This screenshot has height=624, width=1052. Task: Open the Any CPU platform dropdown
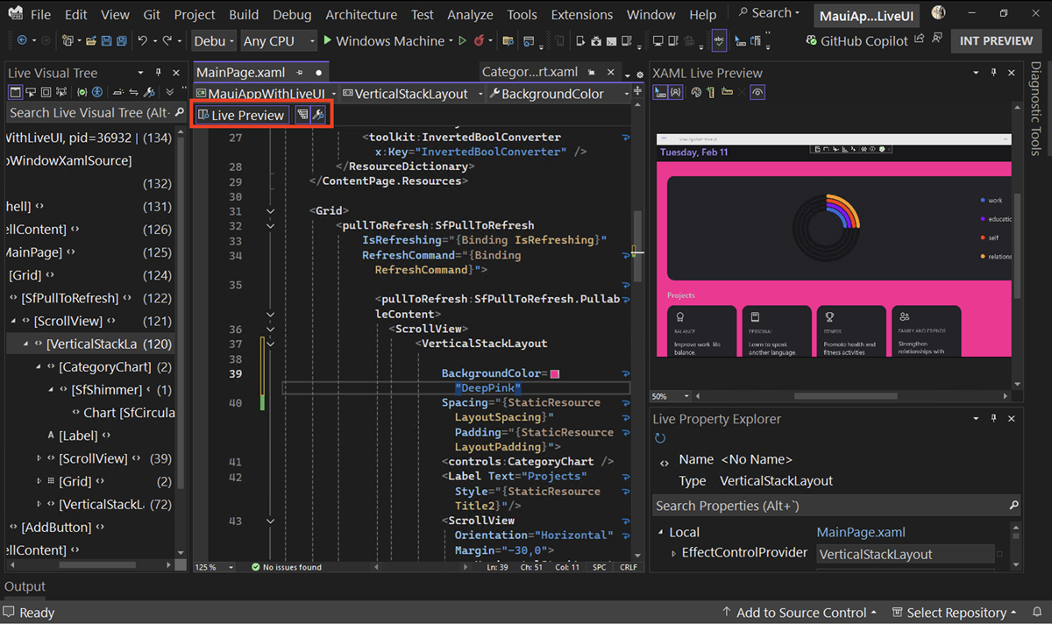click(279, 41)
